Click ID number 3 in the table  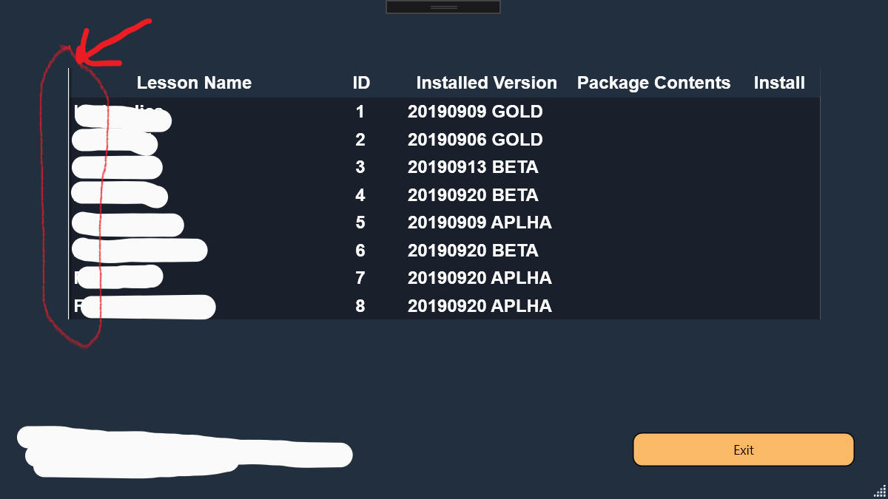(x=360, y=167)
